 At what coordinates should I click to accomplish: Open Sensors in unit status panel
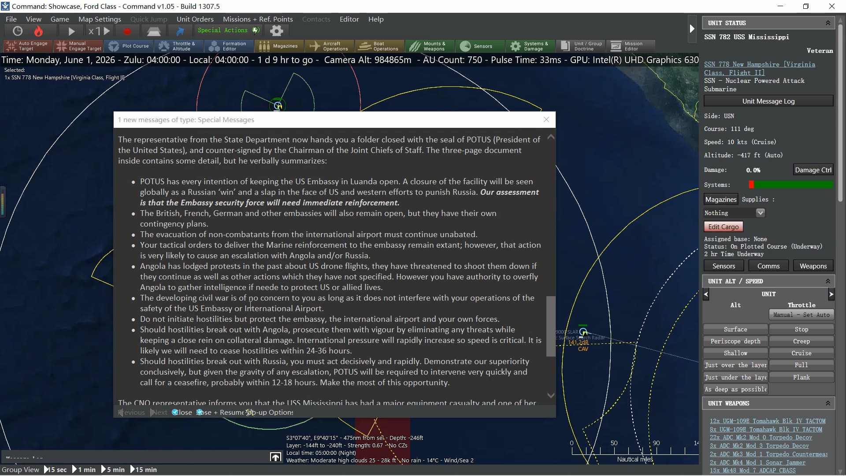pyautogui.click(x=724, y=266)
